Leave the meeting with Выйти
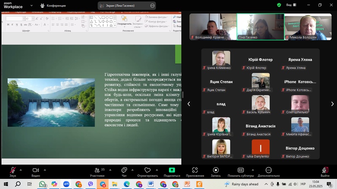Image resolution: width=337 pixels, height=189 pixels. [325, 172]
